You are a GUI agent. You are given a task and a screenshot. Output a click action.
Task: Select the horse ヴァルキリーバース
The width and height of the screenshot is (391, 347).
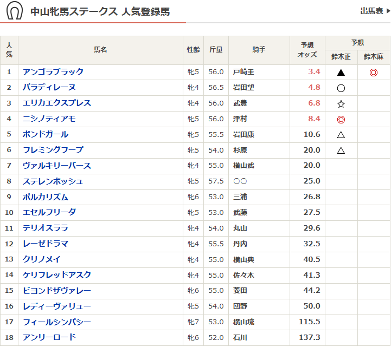tap(57, 166)
